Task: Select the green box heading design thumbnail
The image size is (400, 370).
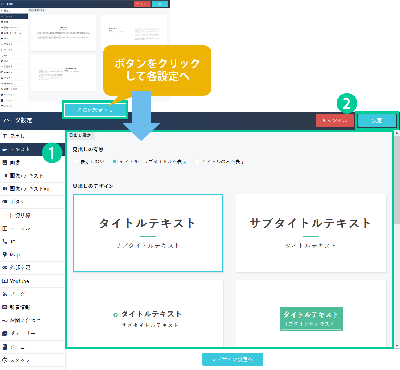Action: 311,319
